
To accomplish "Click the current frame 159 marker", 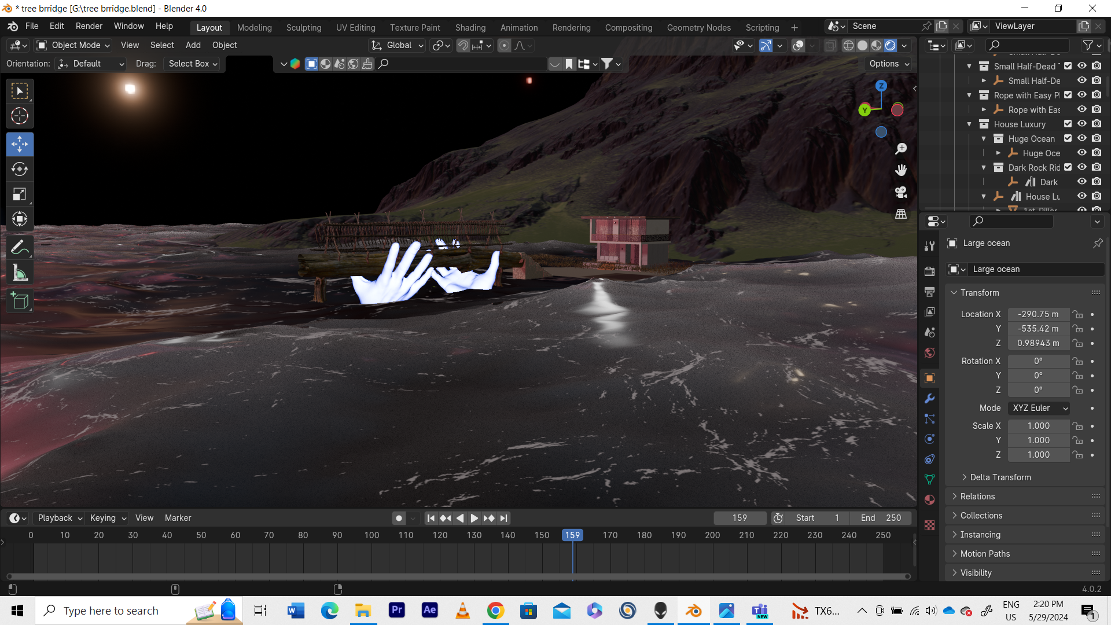I will tap(572, 535).
